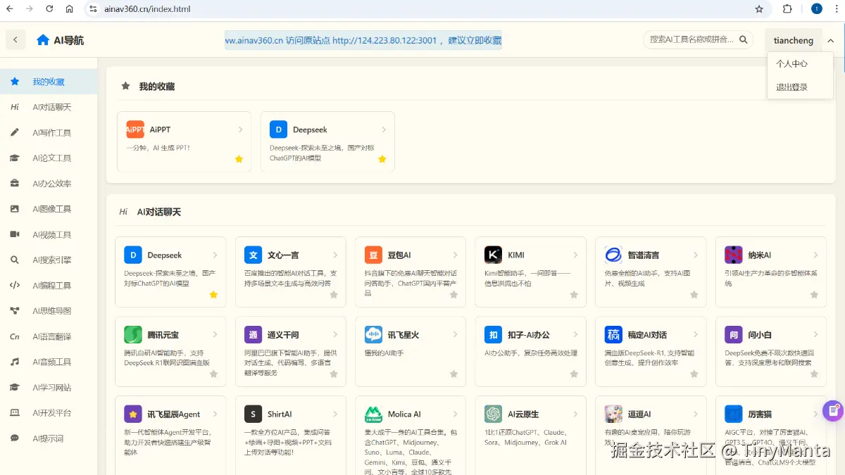Image resolution: width=845 pixels, height=475 pixels.
Task: Click the KIMI logo icon
Action: (x=493, y=255)
